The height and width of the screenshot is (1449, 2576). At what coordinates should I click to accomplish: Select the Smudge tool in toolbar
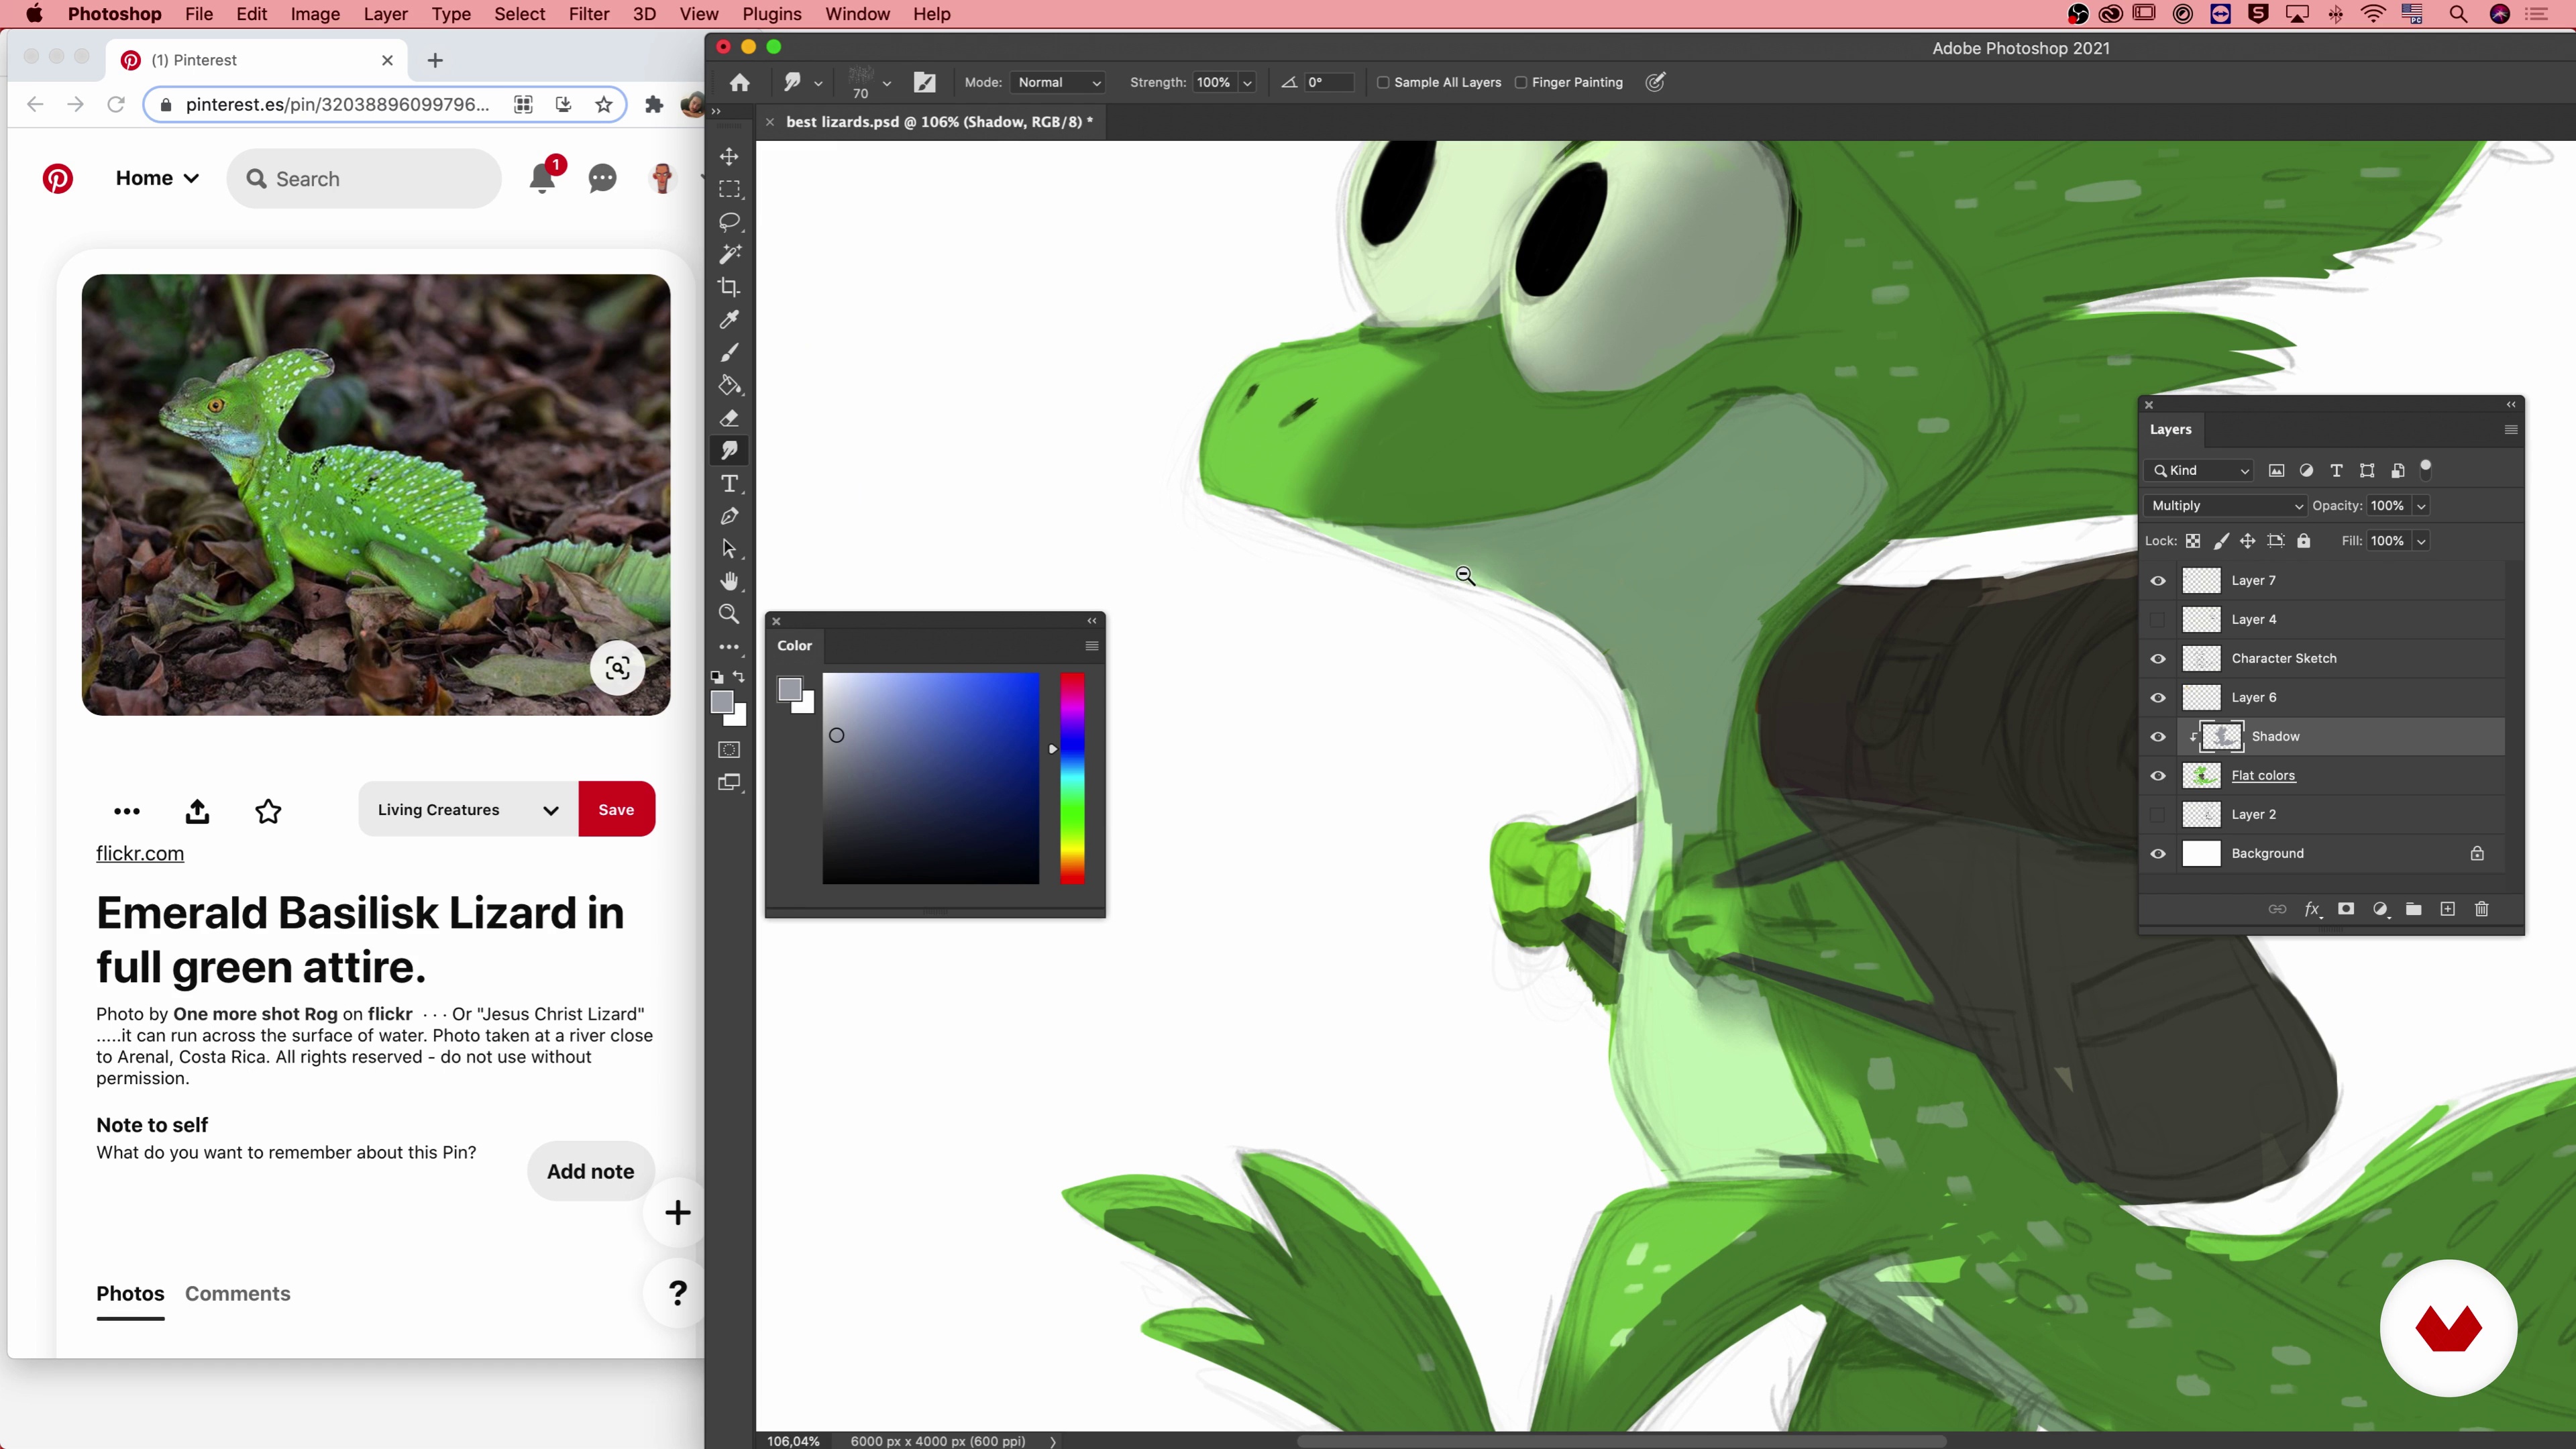point(729,451)
